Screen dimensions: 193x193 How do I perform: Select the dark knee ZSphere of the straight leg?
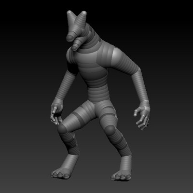click(x=110, y=130)
